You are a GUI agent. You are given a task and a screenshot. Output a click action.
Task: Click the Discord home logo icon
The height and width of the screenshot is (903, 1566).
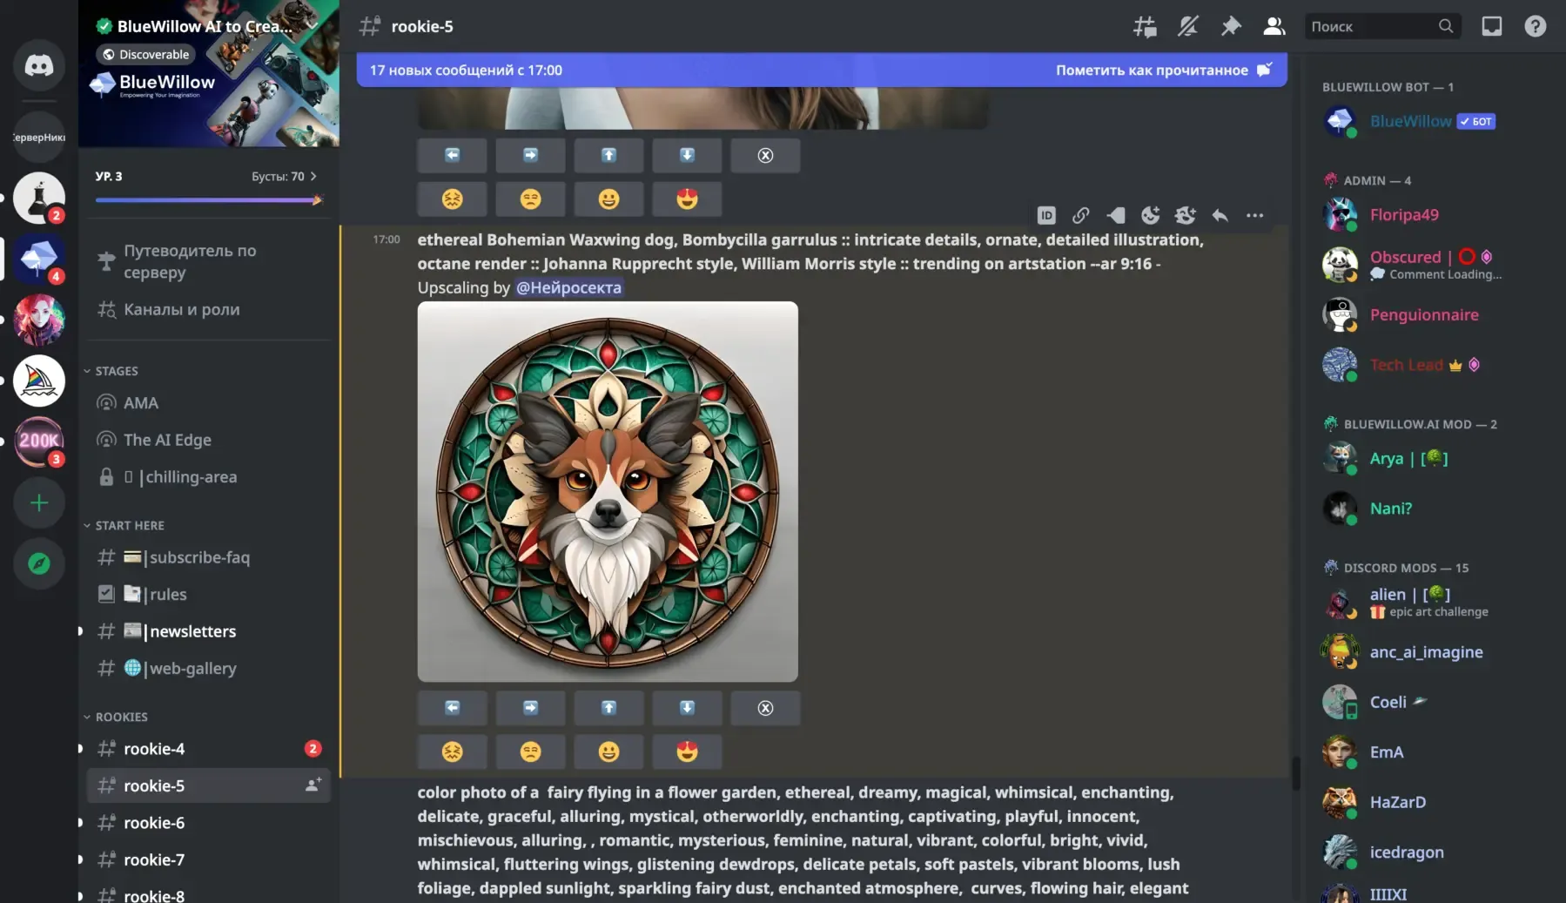[39, 65]
